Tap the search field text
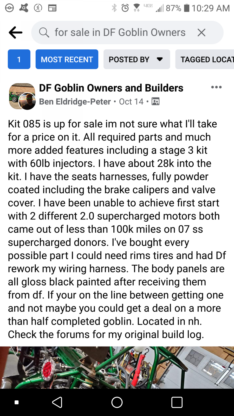The image size is (234, 416). (120, 32)
